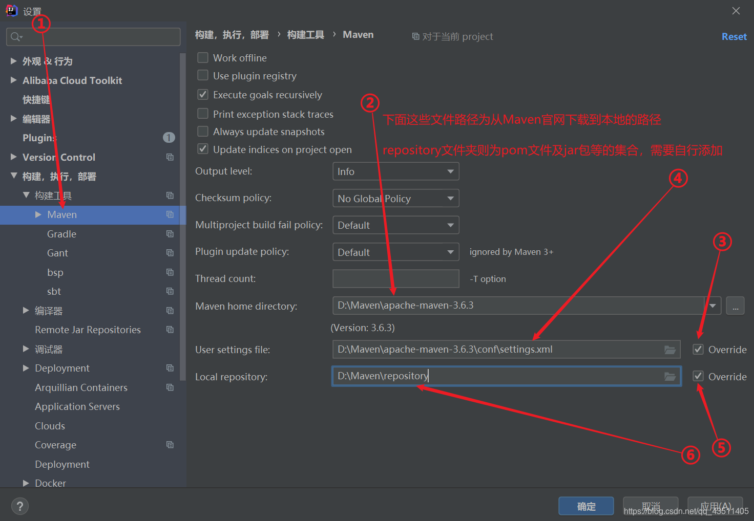Screen dimensions: 754x521
Task: Open the Output level dropdown
Action: pos(396,171)
